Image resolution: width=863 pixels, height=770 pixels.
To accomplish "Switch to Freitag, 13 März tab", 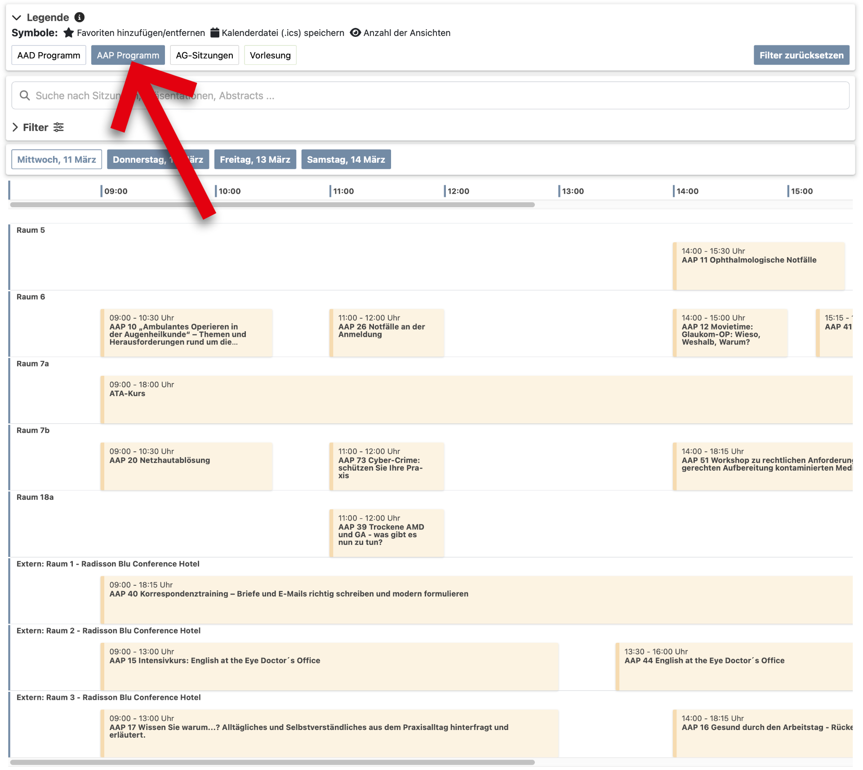I will (x=255, y=160).
